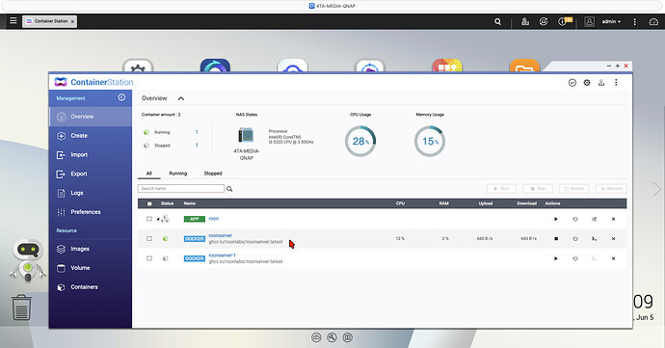Open the external devices icon in top bar
The width and height of the screenshot is (665, 348).
(544, 21)
